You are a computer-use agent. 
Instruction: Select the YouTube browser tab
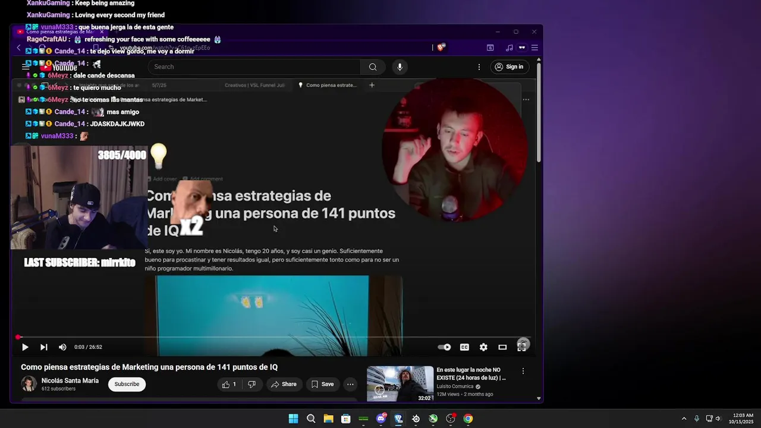pos(59,32)
